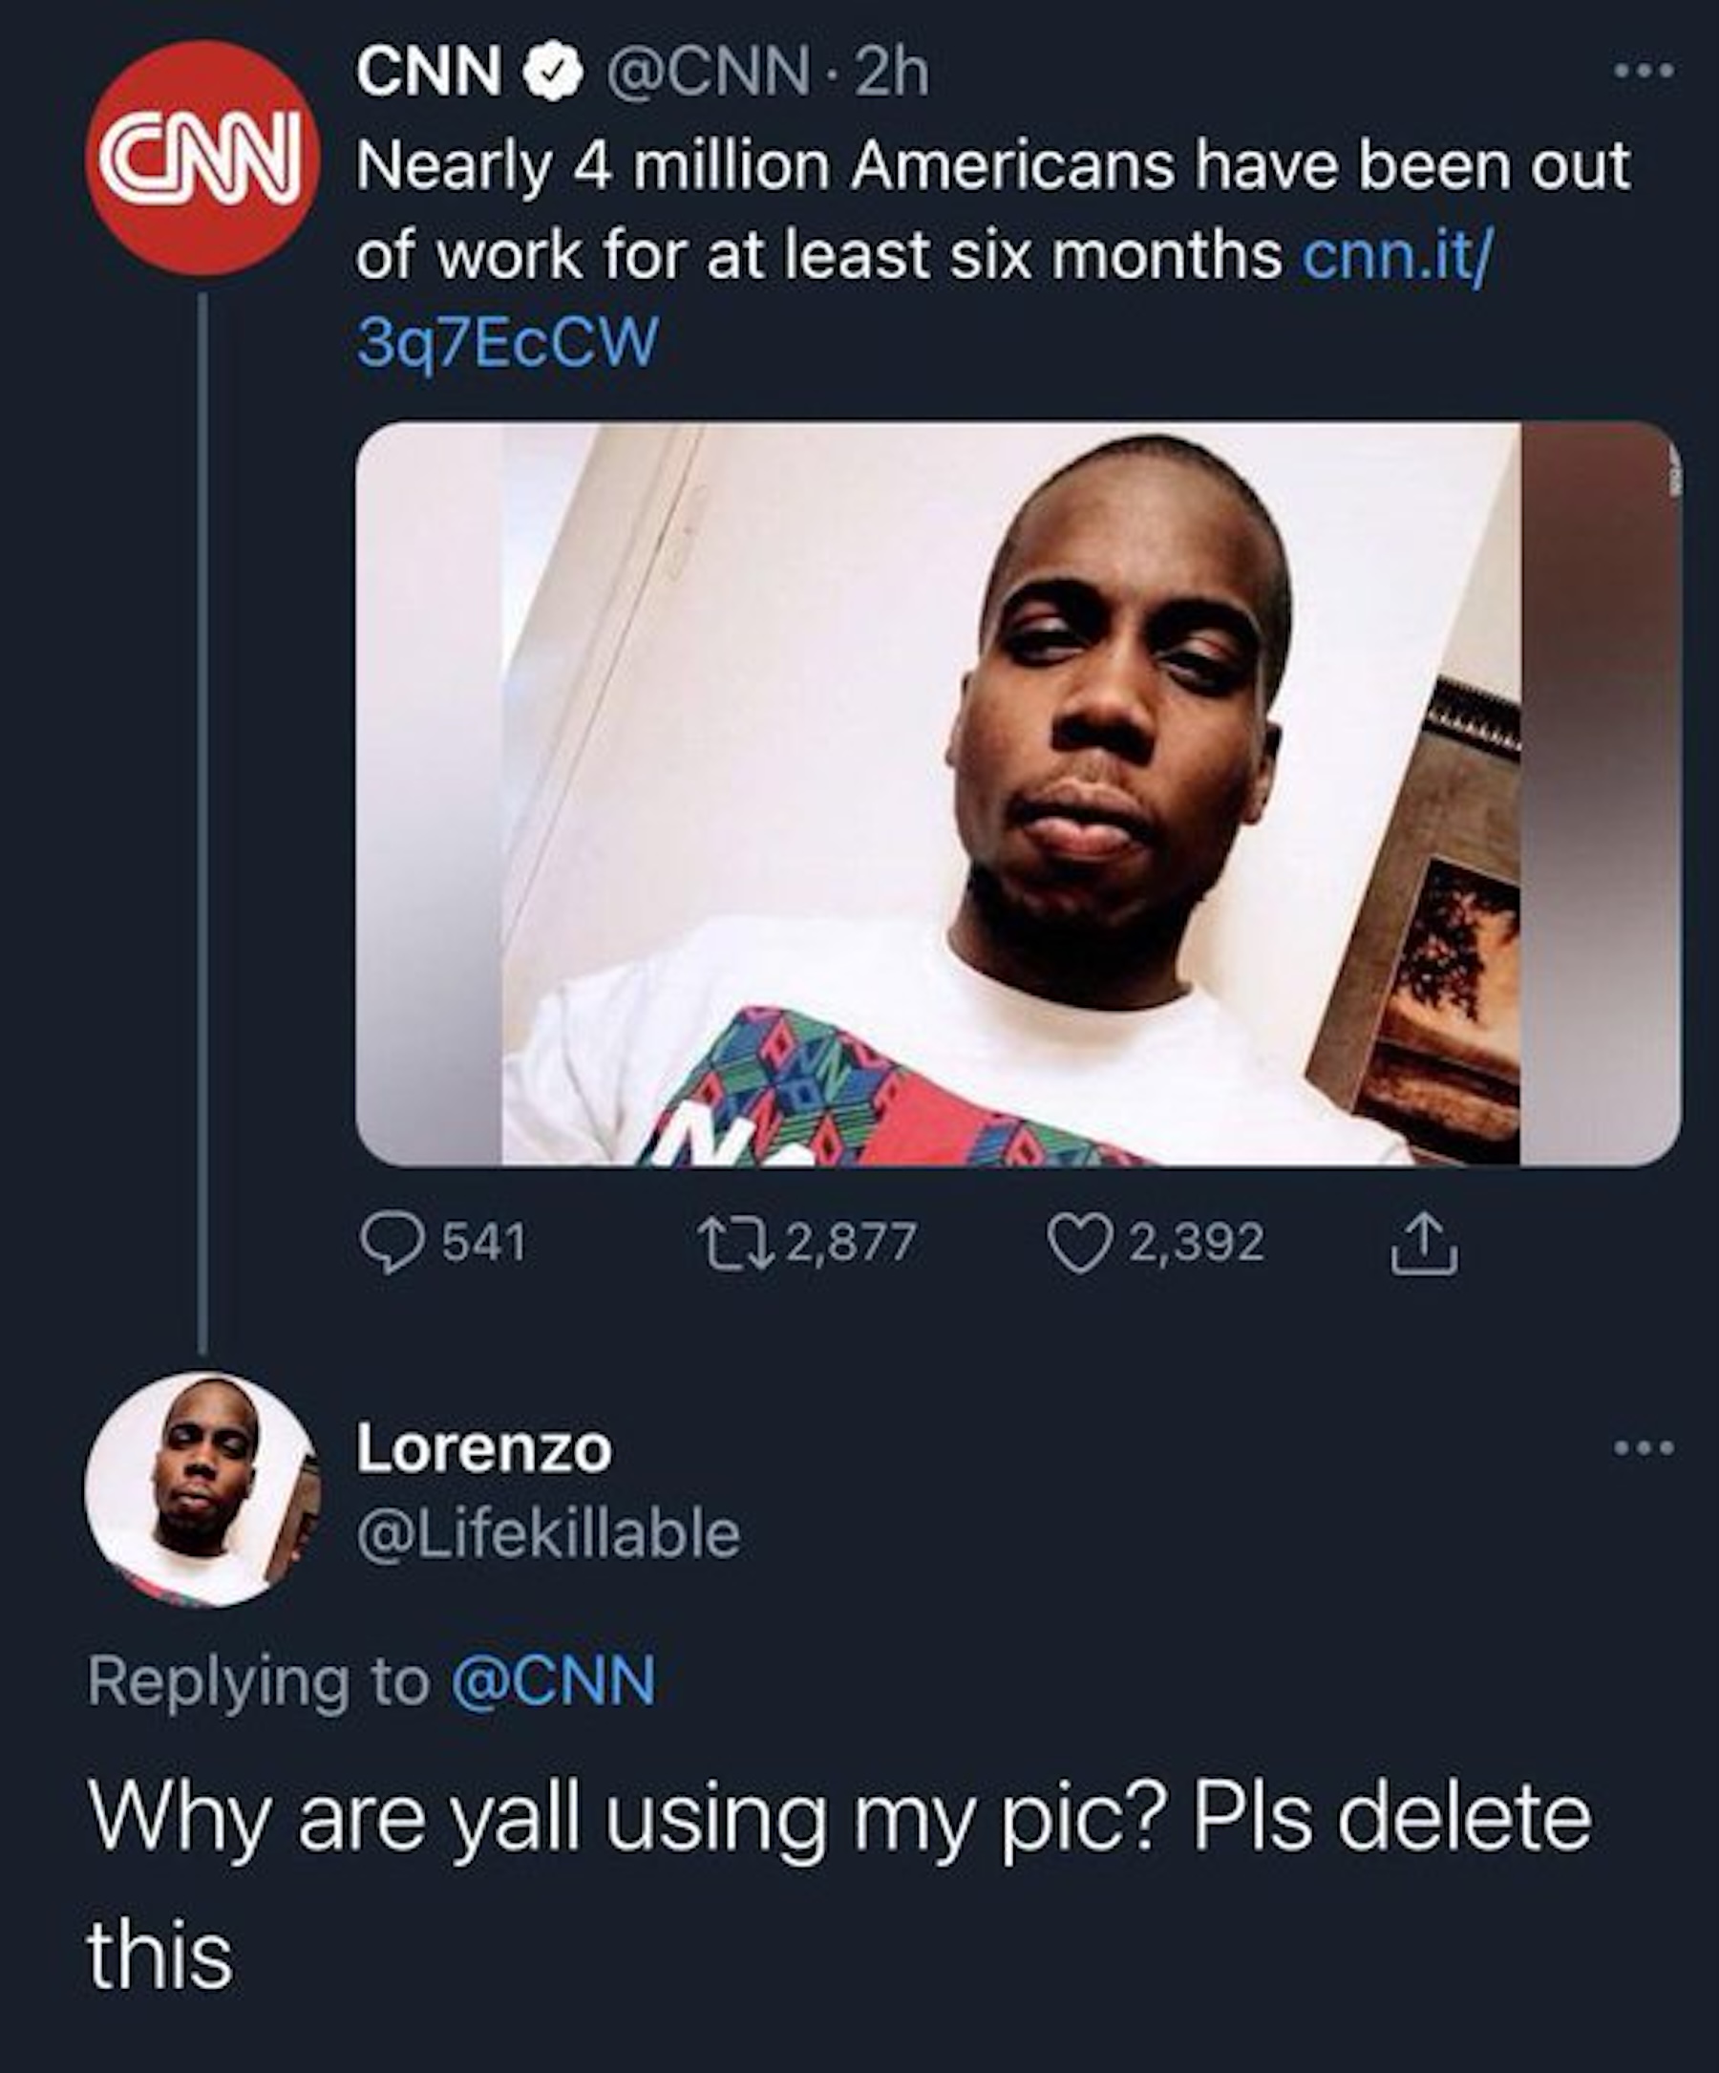Click the Lorenzo display name

(483, 1449)
